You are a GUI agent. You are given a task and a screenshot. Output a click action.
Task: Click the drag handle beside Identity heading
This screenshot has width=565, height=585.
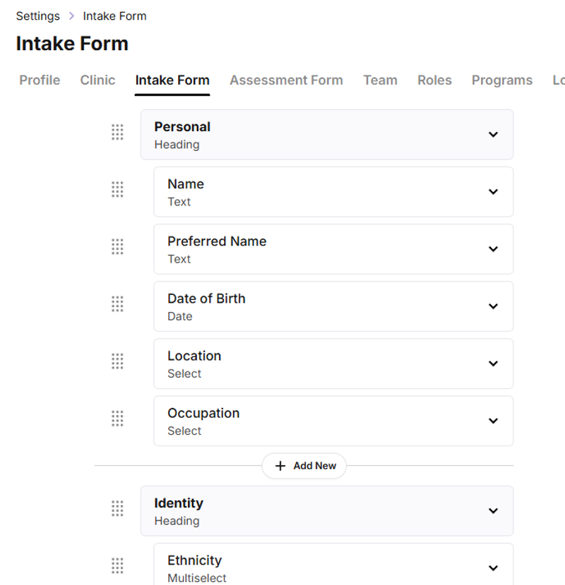pyautogui.click(x=117, y=508)
